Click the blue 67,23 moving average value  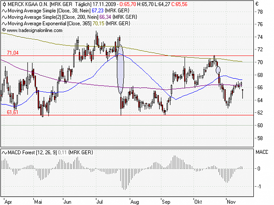pos(97,10)
